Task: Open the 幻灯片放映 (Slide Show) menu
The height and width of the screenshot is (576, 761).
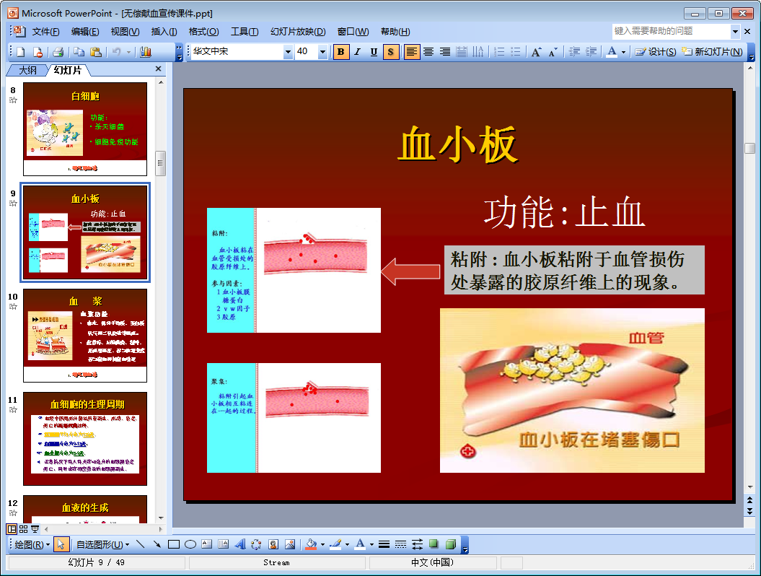Action: (298, 32)
